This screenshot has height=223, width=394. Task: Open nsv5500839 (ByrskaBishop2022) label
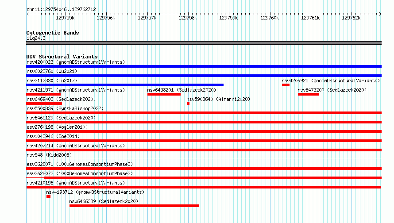(x=65, y=108)
